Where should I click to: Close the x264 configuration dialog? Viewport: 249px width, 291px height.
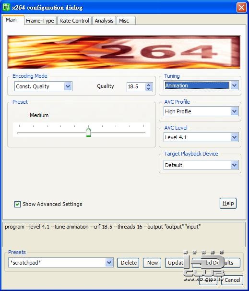(241, 8)
